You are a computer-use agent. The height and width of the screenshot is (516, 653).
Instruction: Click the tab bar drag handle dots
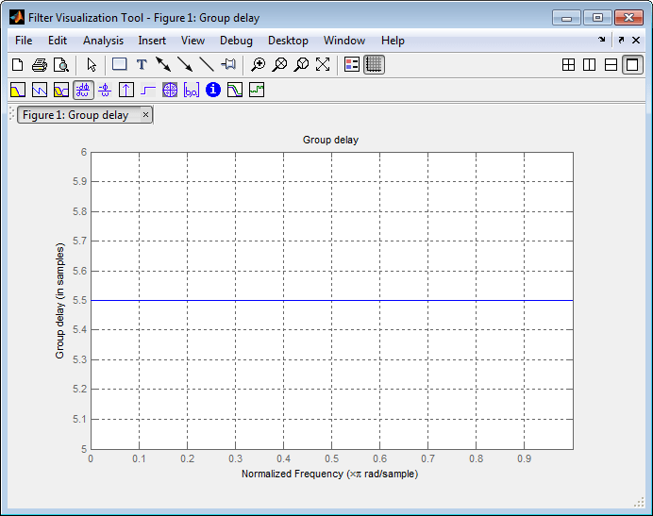pyautogui.click(x=11, y=114)
